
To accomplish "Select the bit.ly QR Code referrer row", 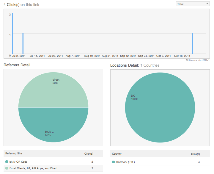I will point(53,162).
